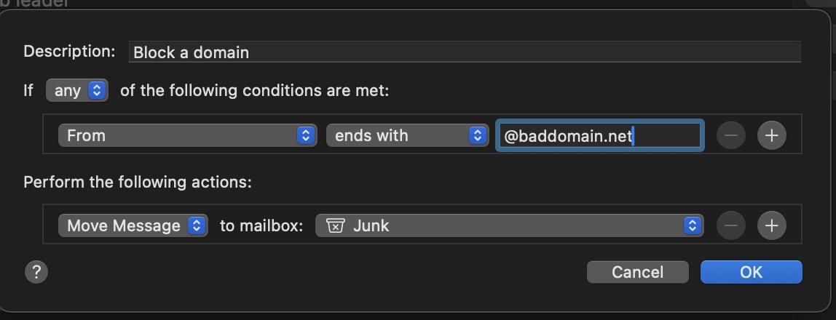Open help with the question mark button
The image size is (836, 320).
point(36,272)
